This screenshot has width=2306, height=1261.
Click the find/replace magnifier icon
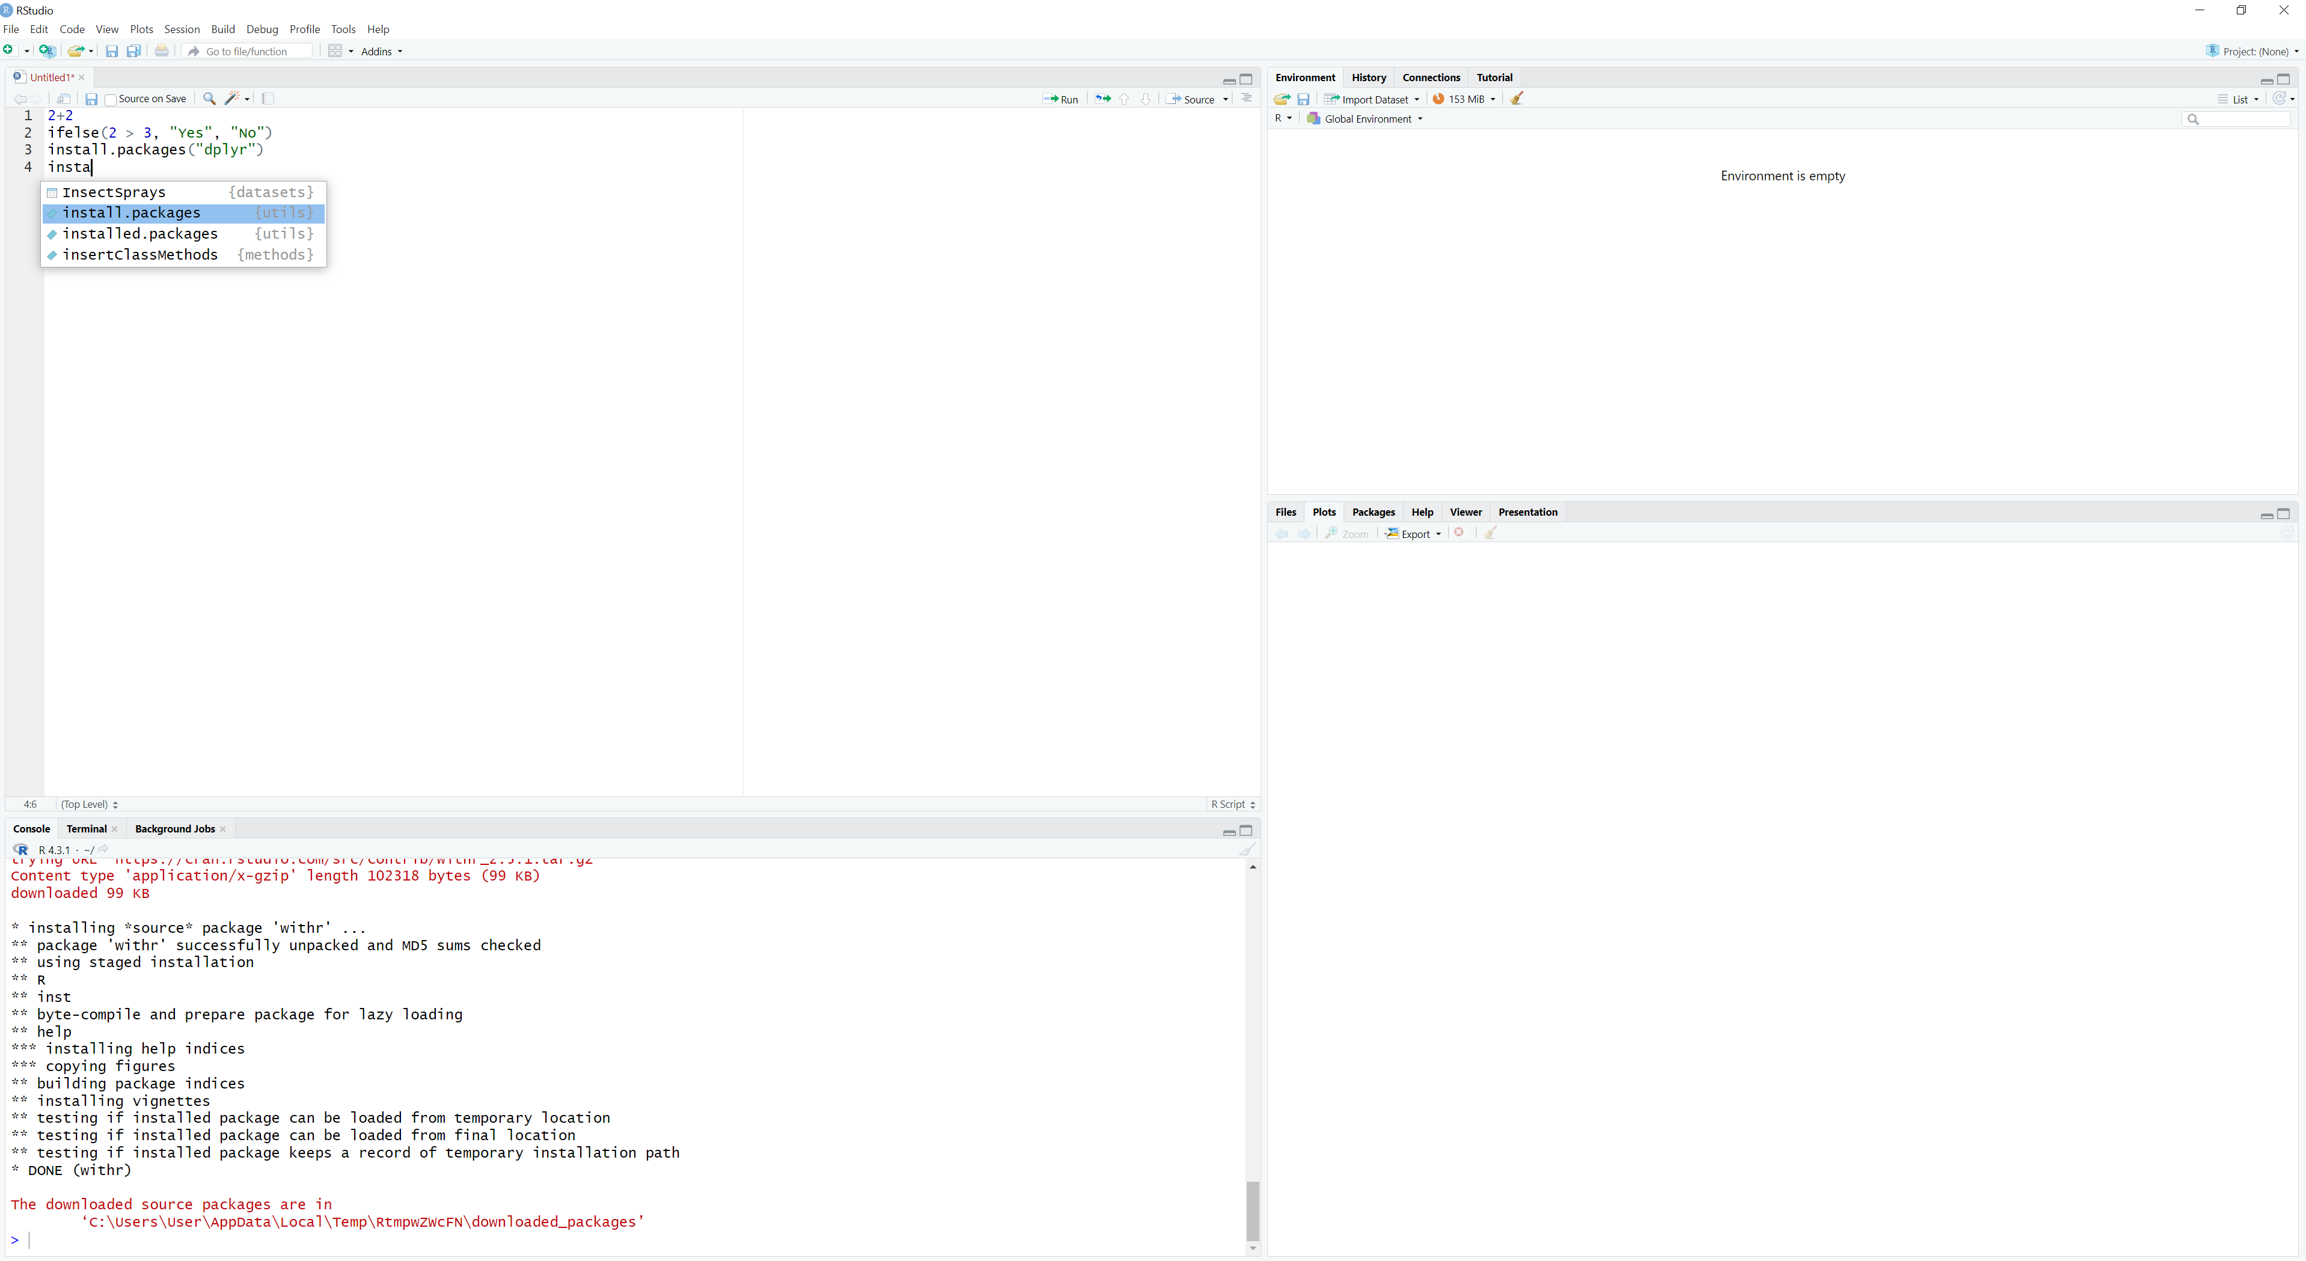tap(209, 99)
